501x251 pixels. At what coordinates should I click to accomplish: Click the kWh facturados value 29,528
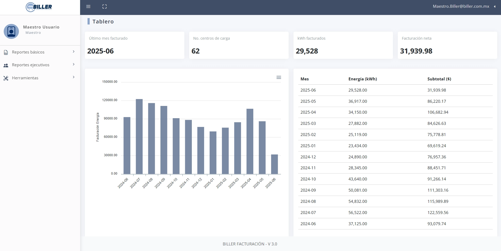(x=307, y=51)
